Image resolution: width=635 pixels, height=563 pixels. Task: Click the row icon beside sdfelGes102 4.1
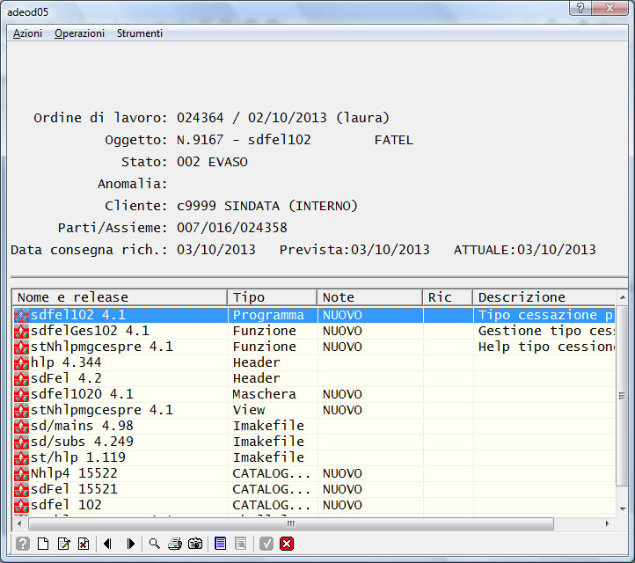[21, 331]
